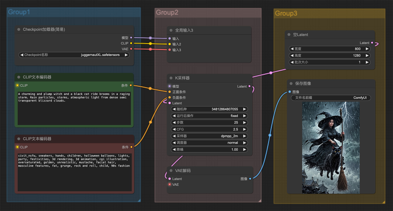The height and width of the screenshot is (211, 393).
Task: Decrease 宽度 using its left arrow
Action: pos(292,49)
